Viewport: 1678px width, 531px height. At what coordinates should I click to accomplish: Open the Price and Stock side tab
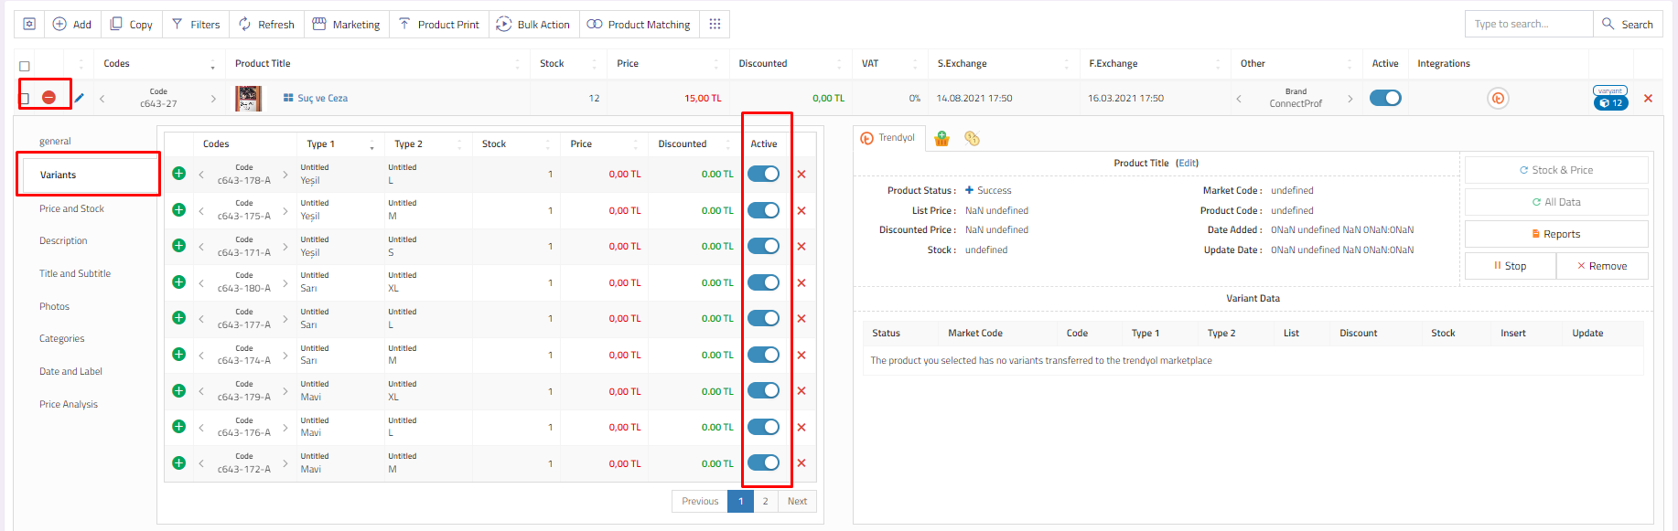click(x=71, y=208)
